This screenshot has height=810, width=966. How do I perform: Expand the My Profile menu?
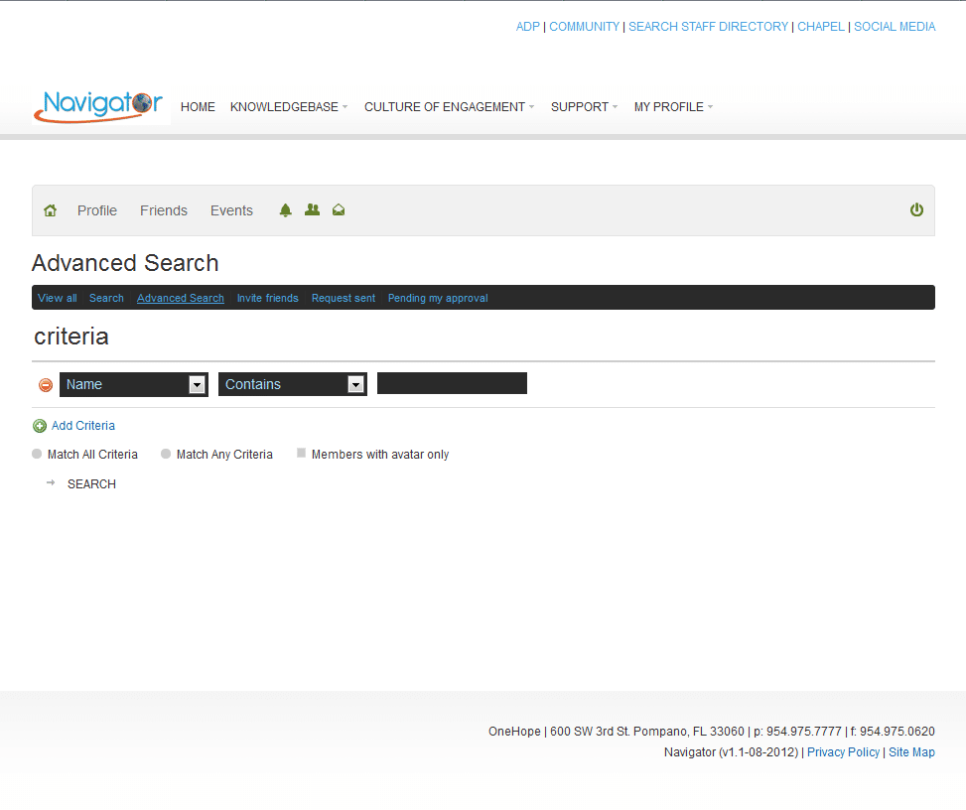[673, 107]
